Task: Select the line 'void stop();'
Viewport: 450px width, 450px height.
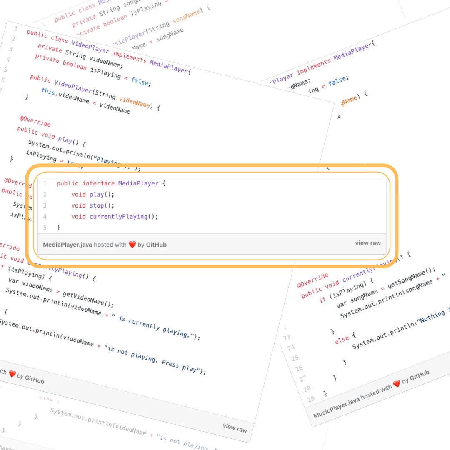Action: pos(92,205)
